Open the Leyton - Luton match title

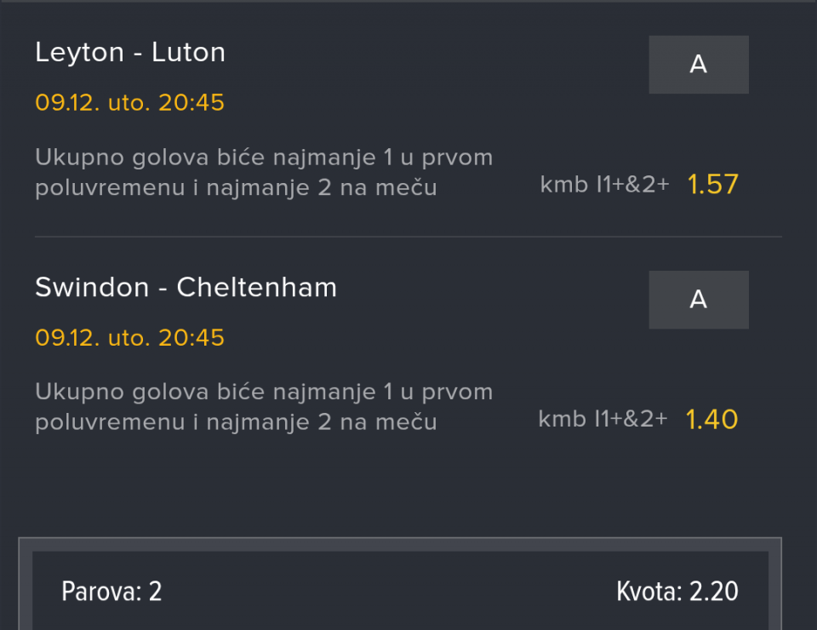point(130,53)
